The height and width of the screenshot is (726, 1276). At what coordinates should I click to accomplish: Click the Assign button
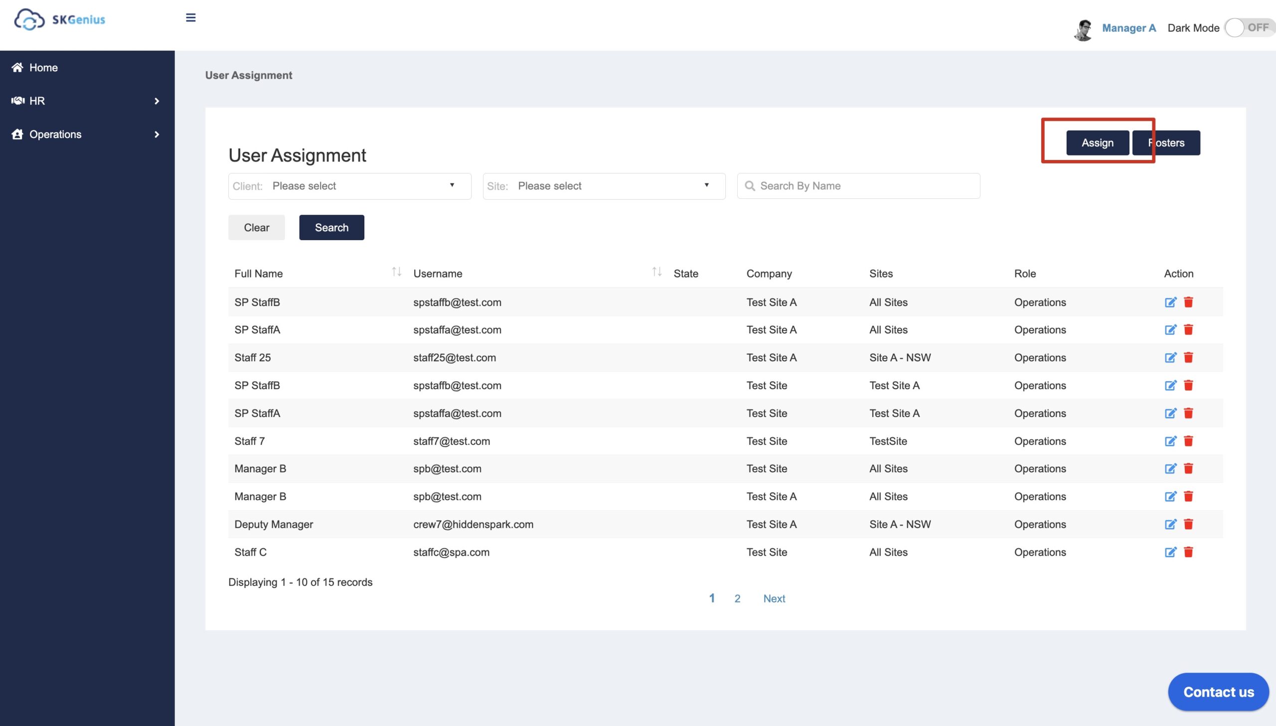point(1097,143)
